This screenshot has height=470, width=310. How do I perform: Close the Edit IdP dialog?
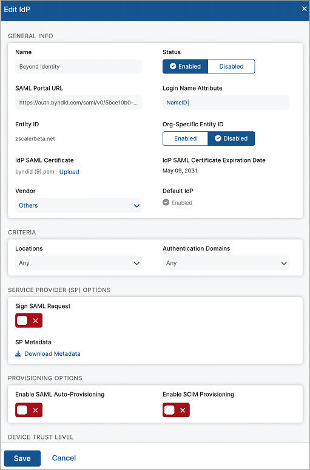(304, 9)
